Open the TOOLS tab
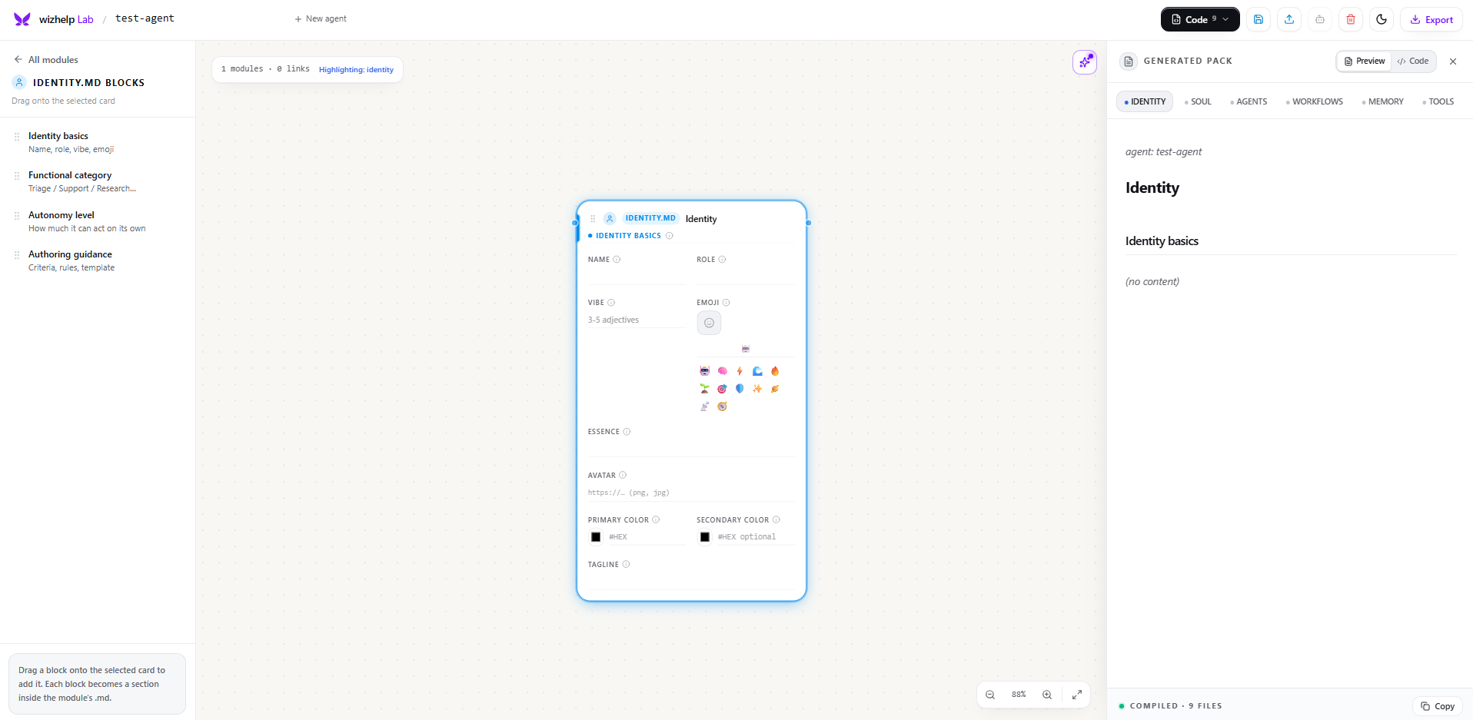 [x=1438, y=101]
